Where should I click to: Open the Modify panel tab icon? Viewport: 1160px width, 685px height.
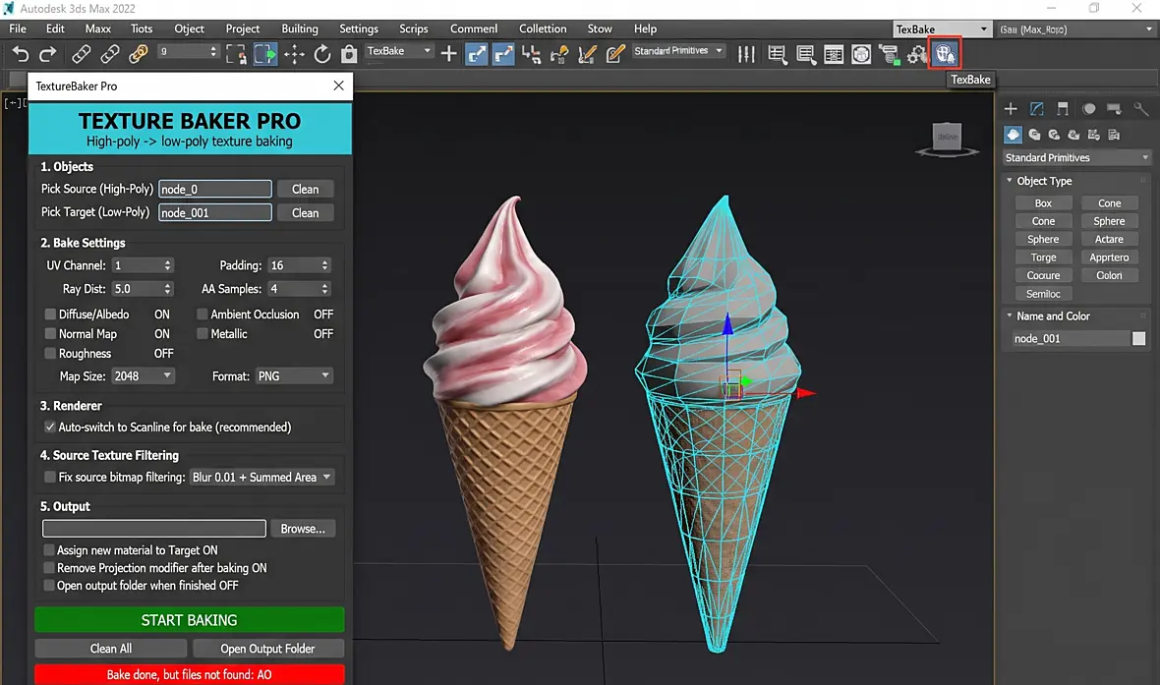1036,109
